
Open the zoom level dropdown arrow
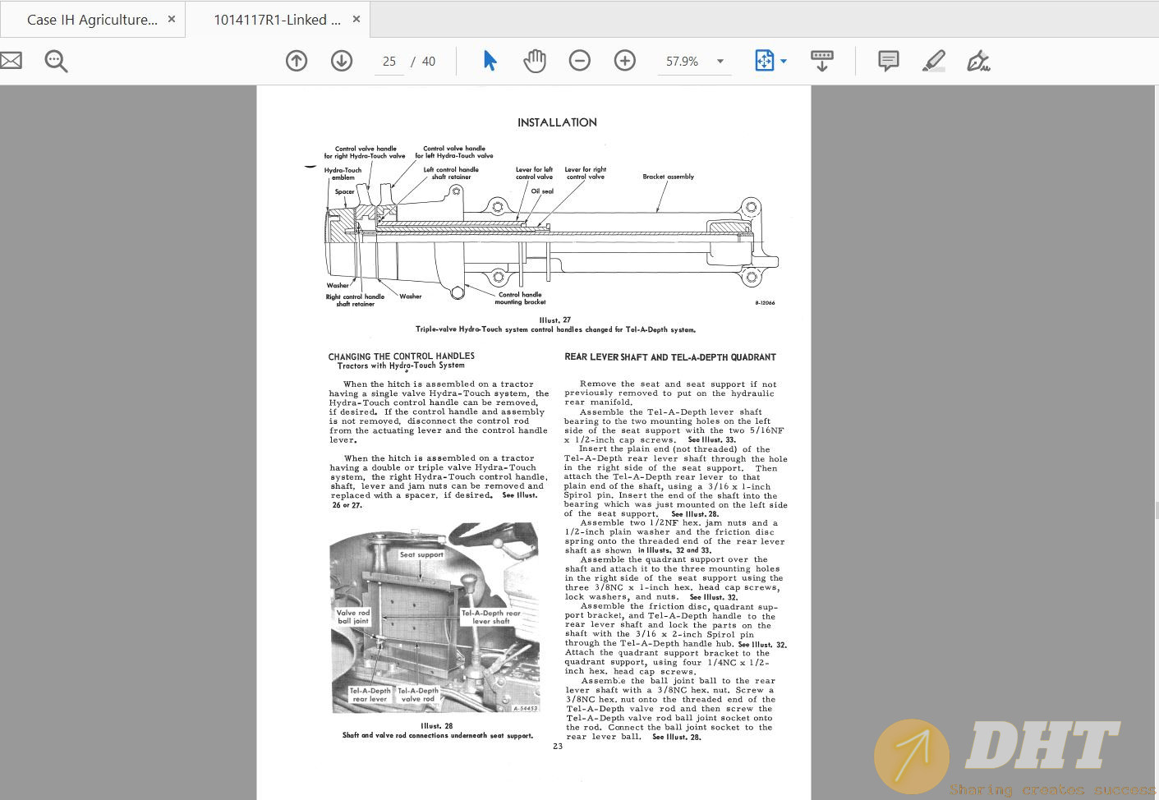coord(720,62)
